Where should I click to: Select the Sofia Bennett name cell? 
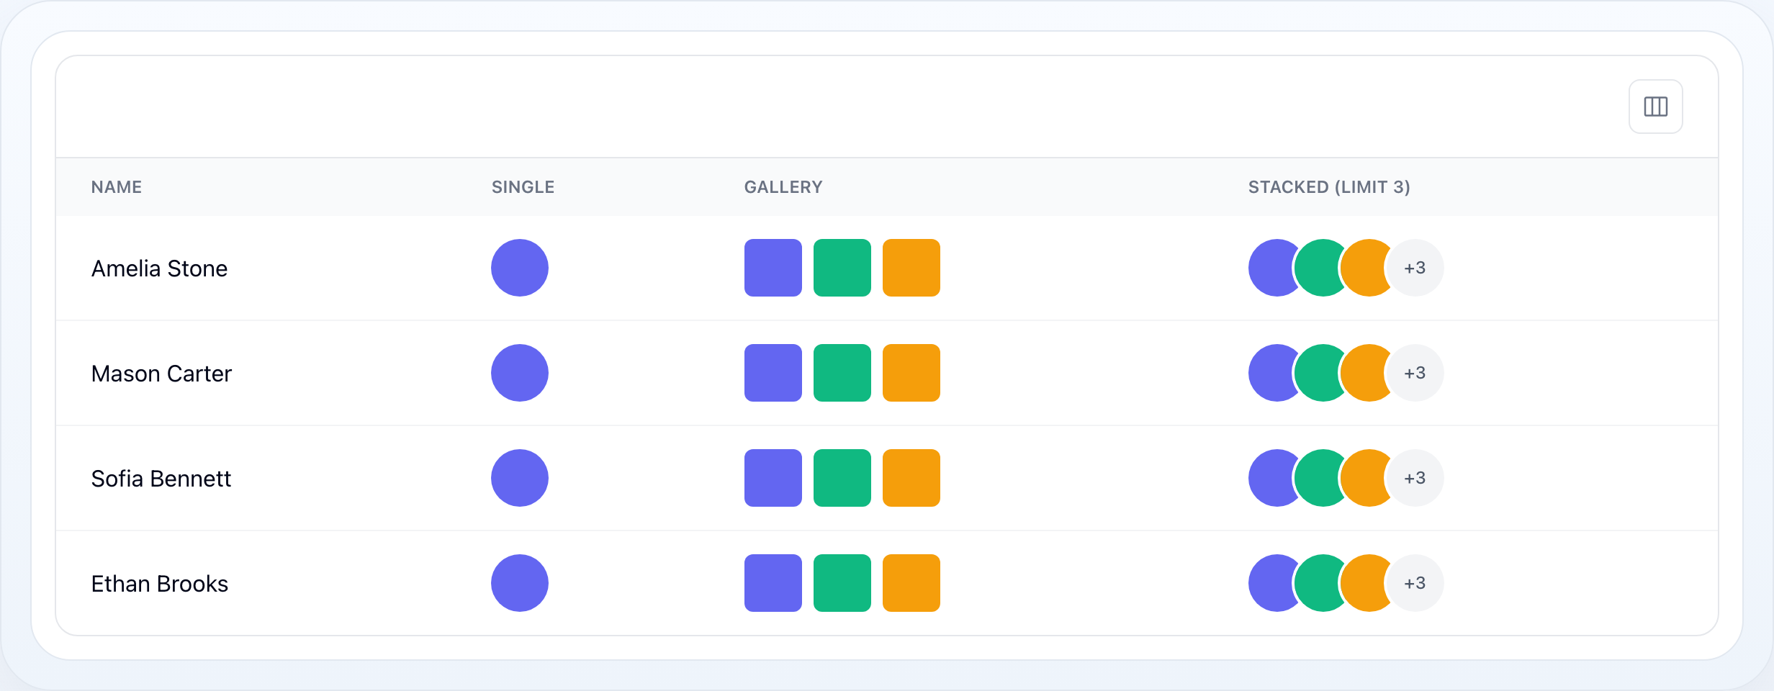(161, 479)
